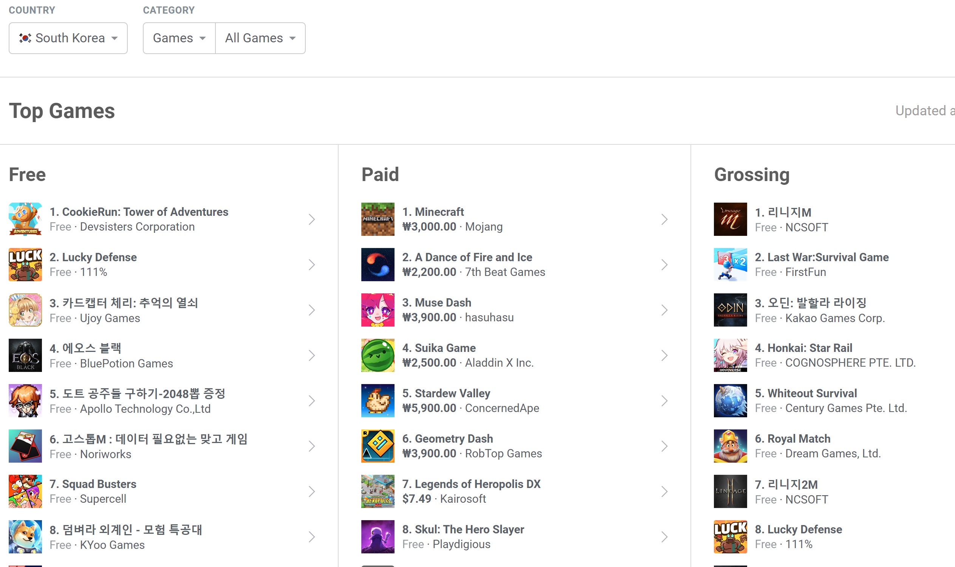955x567 pixels.
Task: Select the Whiteout Survival globe icon
Action: click(730, 400)
